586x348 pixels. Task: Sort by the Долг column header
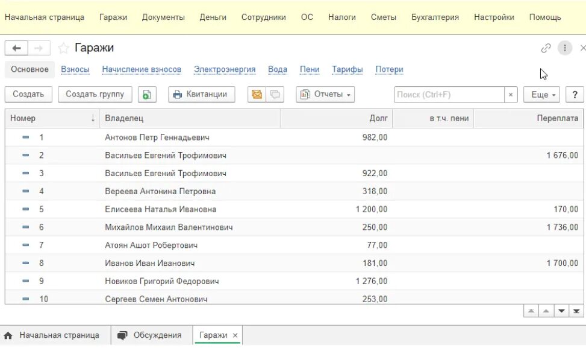coord(336,118)
